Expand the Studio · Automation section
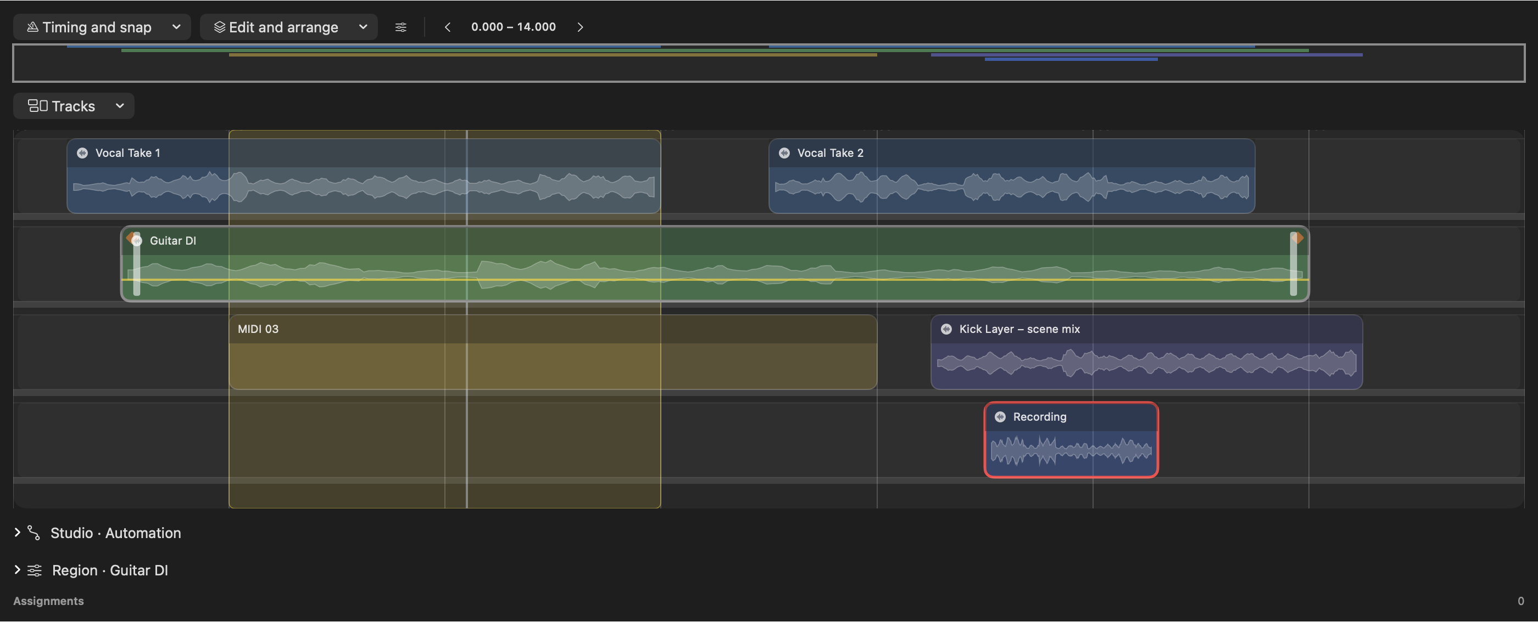The height and width of the screenshot is (622, 1538). pyautogui.click(x=18, y=533)
